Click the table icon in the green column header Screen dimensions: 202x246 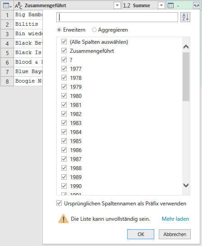pos(170,6)
